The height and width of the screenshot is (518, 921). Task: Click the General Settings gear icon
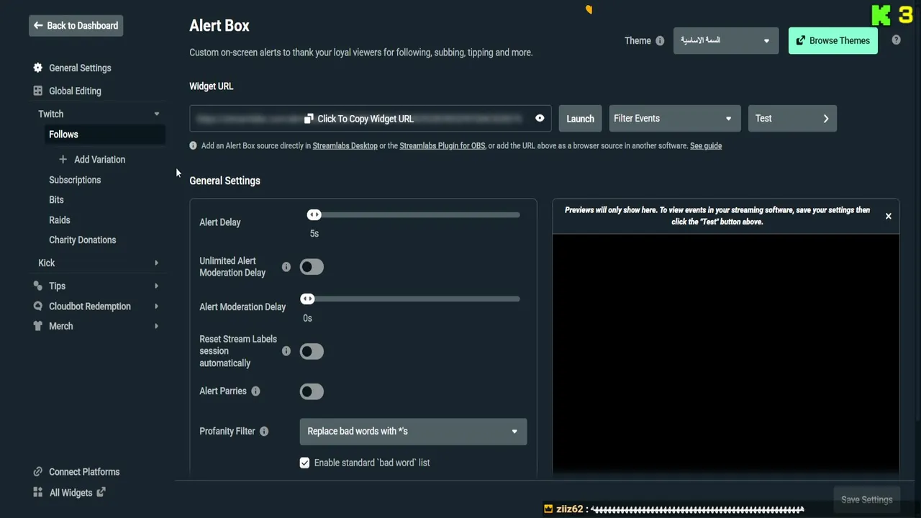pyautogui.click(x=38, y=68)
